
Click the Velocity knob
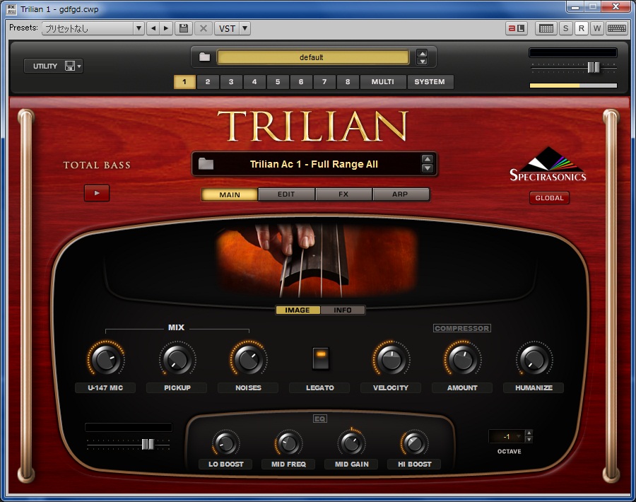[391, 359]
